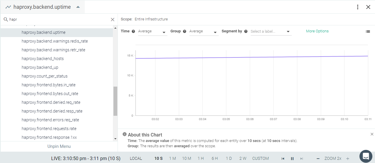Click the 03:06 x-axis time label
Screen dimensions: 375x163
click(x=250, y=119)
